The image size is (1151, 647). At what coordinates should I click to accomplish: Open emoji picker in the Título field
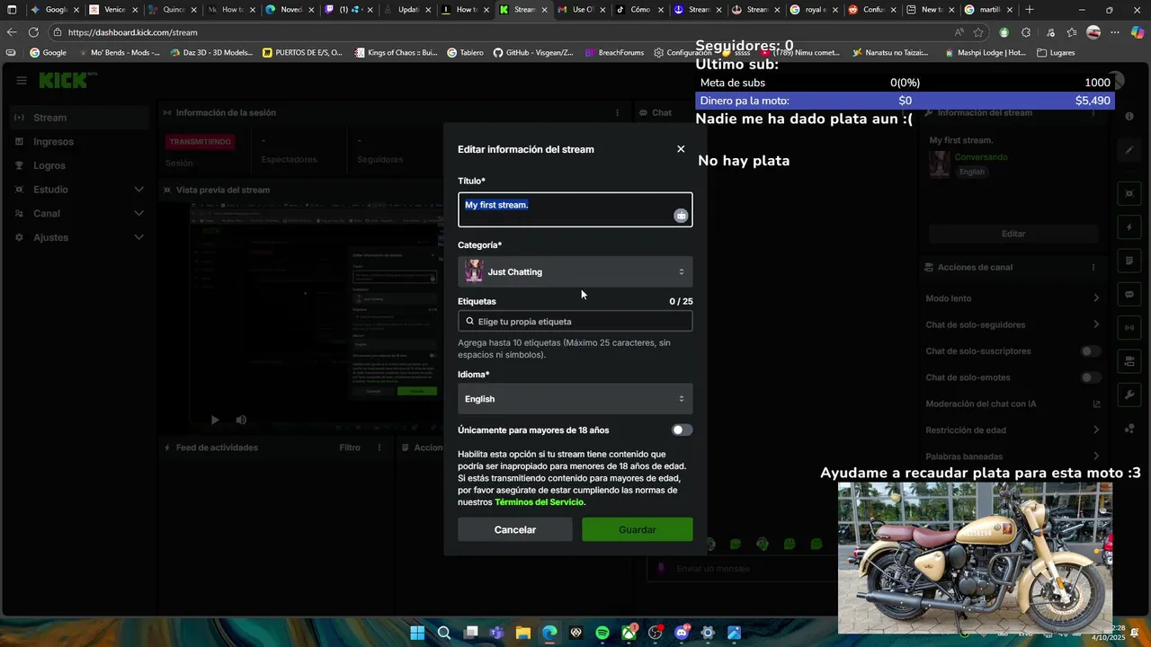[x=681, y=216]
